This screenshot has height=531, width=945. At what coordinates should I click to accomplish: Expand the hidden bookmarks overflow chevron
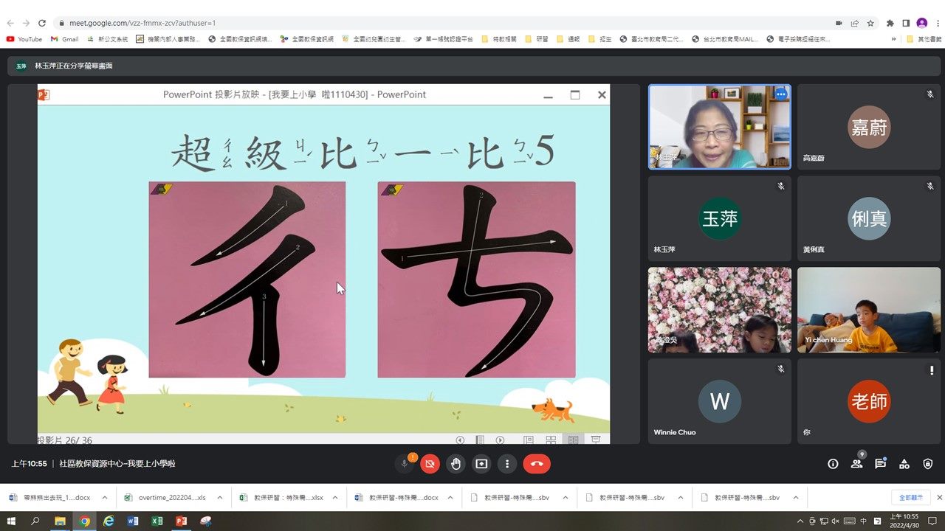[x=894, y=39]
